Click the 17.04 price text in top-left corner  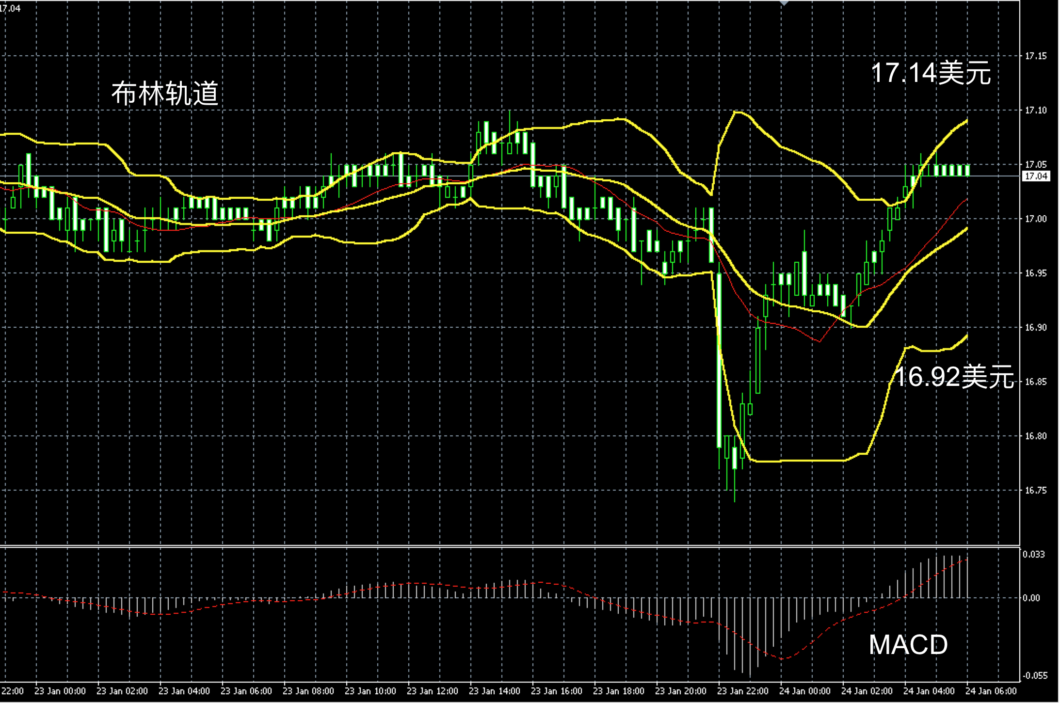pos(10,8)
